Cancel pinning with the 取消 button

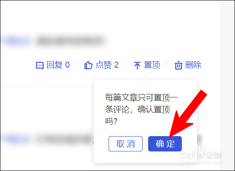(126, 144)
